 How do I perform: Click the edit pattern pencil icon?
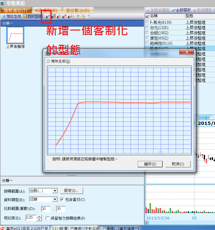(x=53, y=17)
